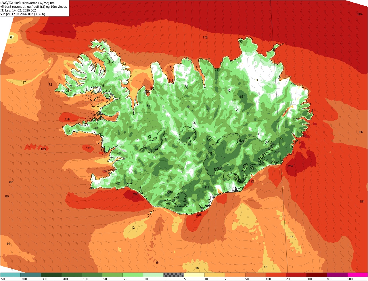Select the -73 value in the northern interior
The height and width of the screenshot is (281, 368).
(x=208, y=109)
